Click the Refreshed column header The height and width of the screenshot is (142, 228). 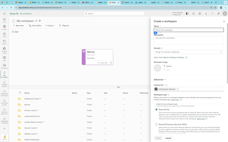[x=144, y=93]
